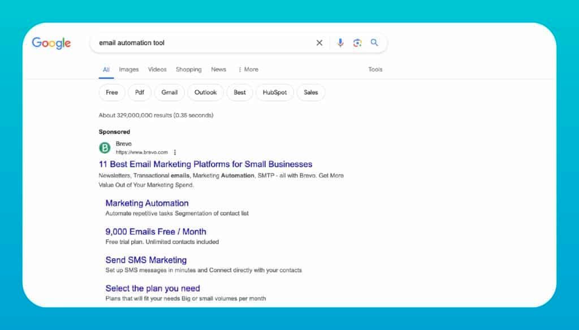The image size is (579, 330).
Task: Click the Brevo advertiser name
Action: [x=124, y=144]
